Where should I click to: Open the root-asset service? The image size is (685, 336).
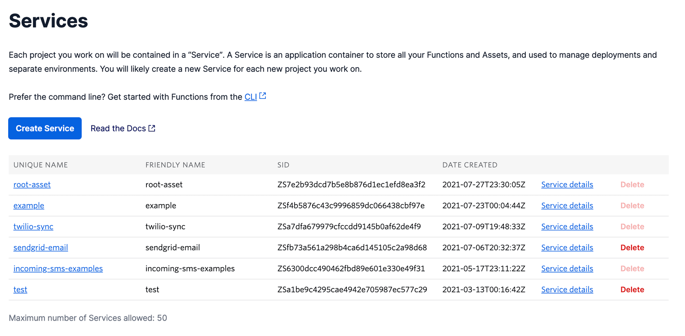32,184
